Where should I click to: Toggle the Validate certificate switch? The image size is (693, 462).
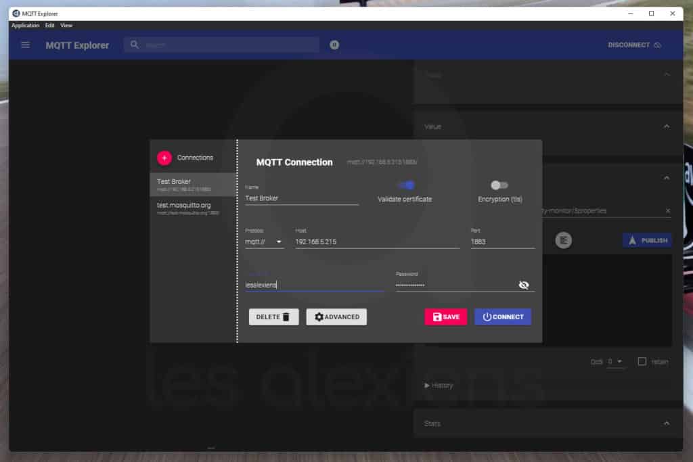click(x=407, y=185)
